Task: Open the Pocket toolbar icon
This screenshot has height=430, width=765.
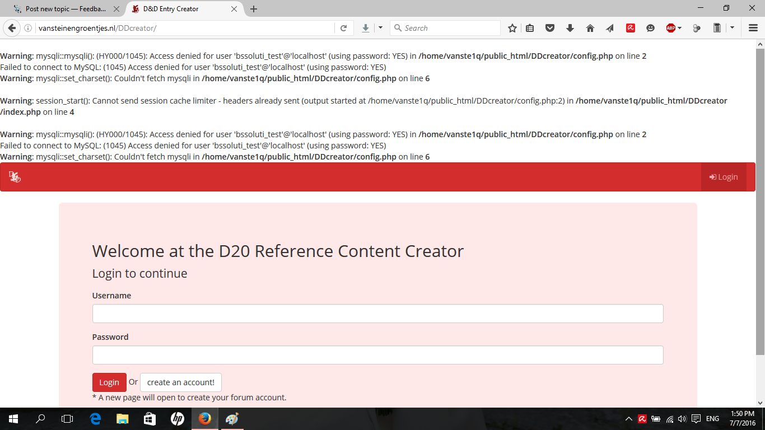Action: point(550,28)
